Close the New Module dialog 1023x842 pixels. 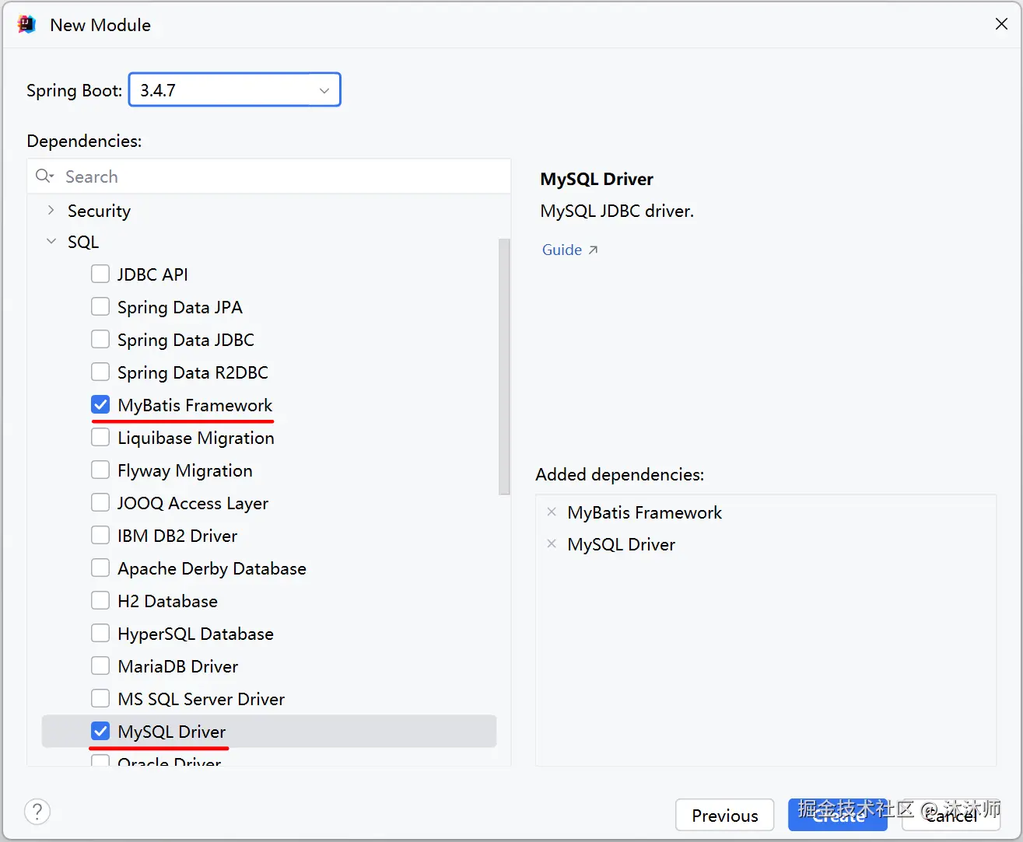pyautogui.click(x=1001, y=24)
